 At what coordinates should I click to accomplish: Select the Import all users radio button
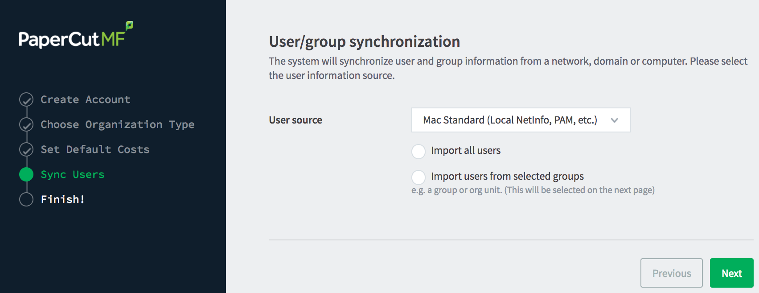[x=418, y=152]
